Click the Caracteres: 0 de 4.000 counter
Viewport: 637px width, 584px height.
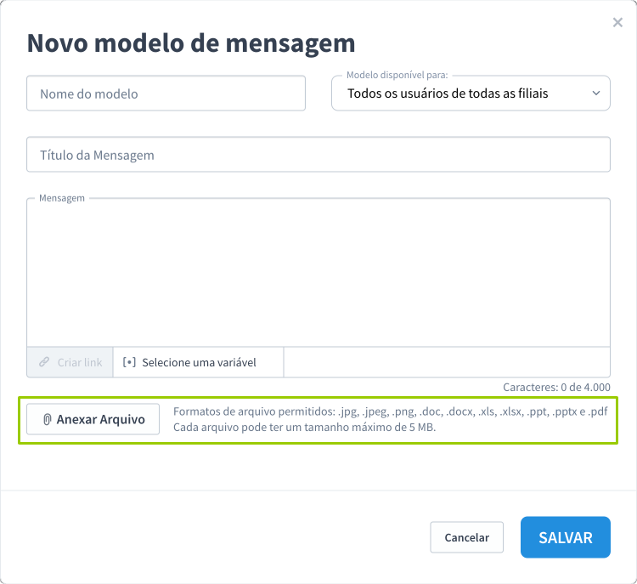[556, 387]
